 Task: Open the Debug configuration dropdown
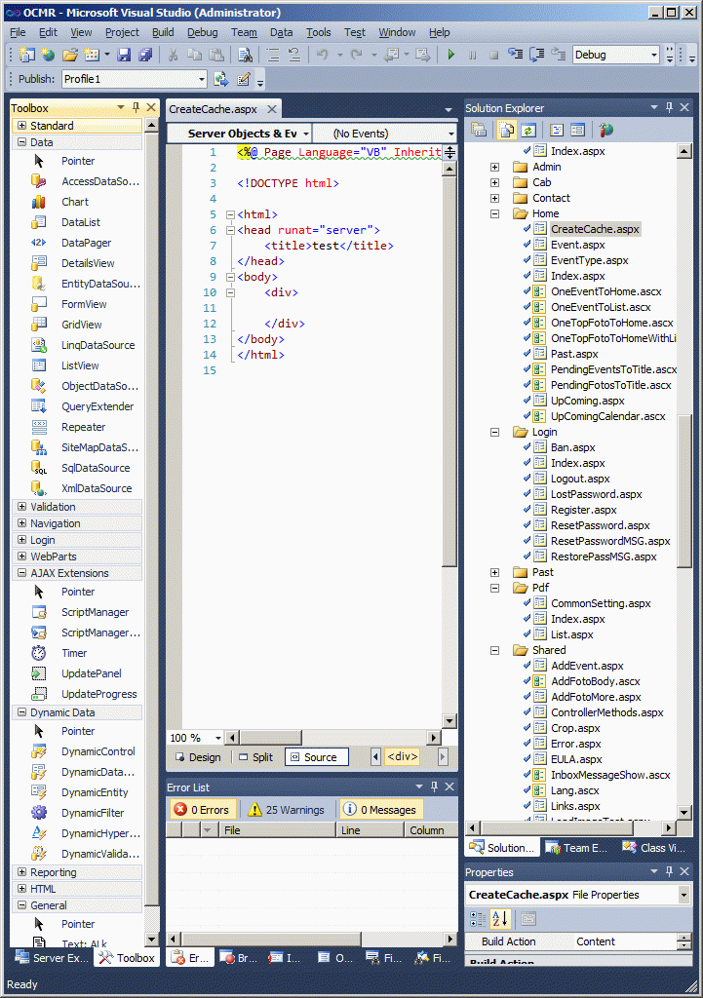click(654, 55)
